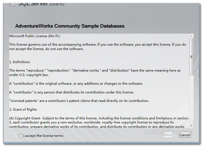Click the line starting 'A "contributor" is'

tap(72, 92)
